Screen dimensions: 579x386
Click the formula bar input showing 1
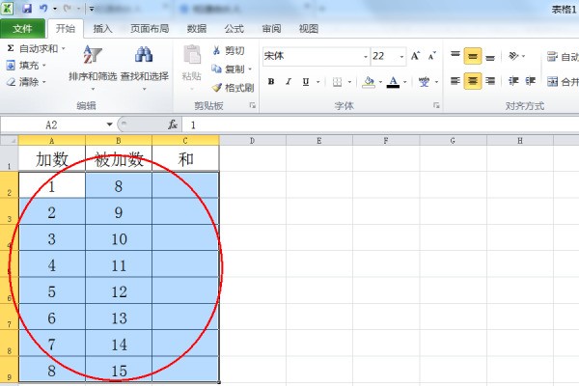381,124
